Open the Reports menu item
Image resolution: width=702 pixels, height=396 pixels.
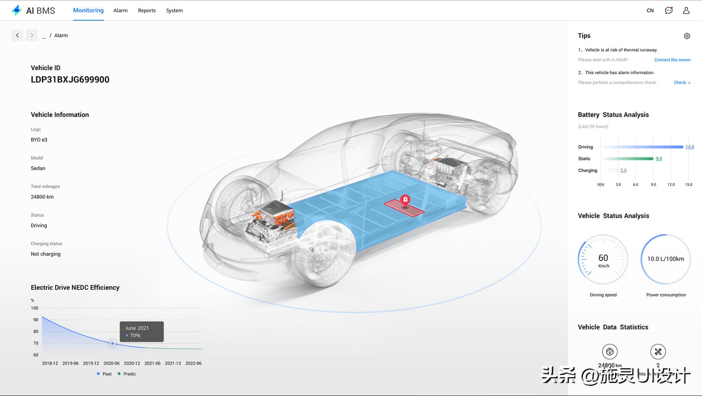tap(147, 10)
